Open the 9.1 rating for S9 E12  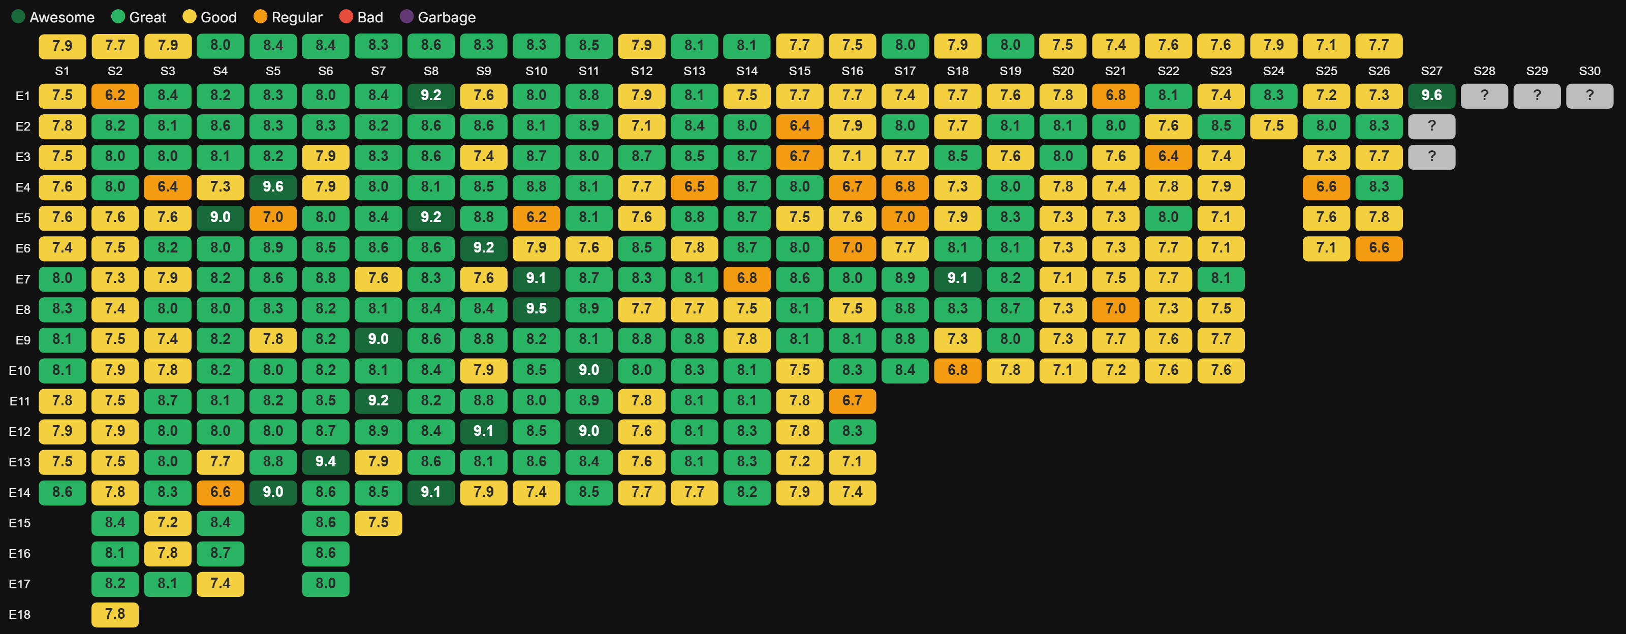[484, 431]
